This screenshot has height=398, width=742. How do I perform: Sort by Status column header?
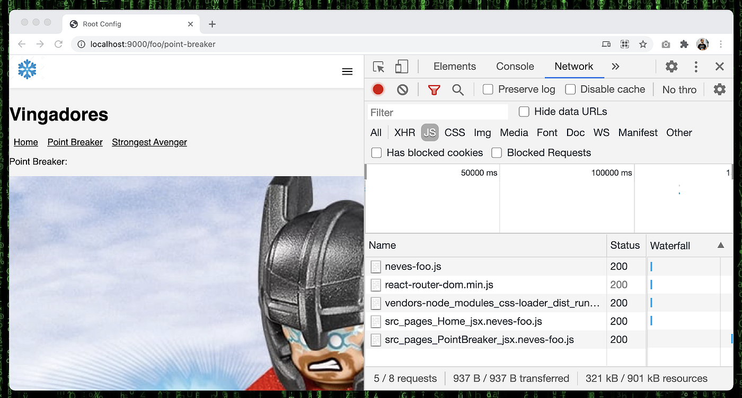[626, 246]
